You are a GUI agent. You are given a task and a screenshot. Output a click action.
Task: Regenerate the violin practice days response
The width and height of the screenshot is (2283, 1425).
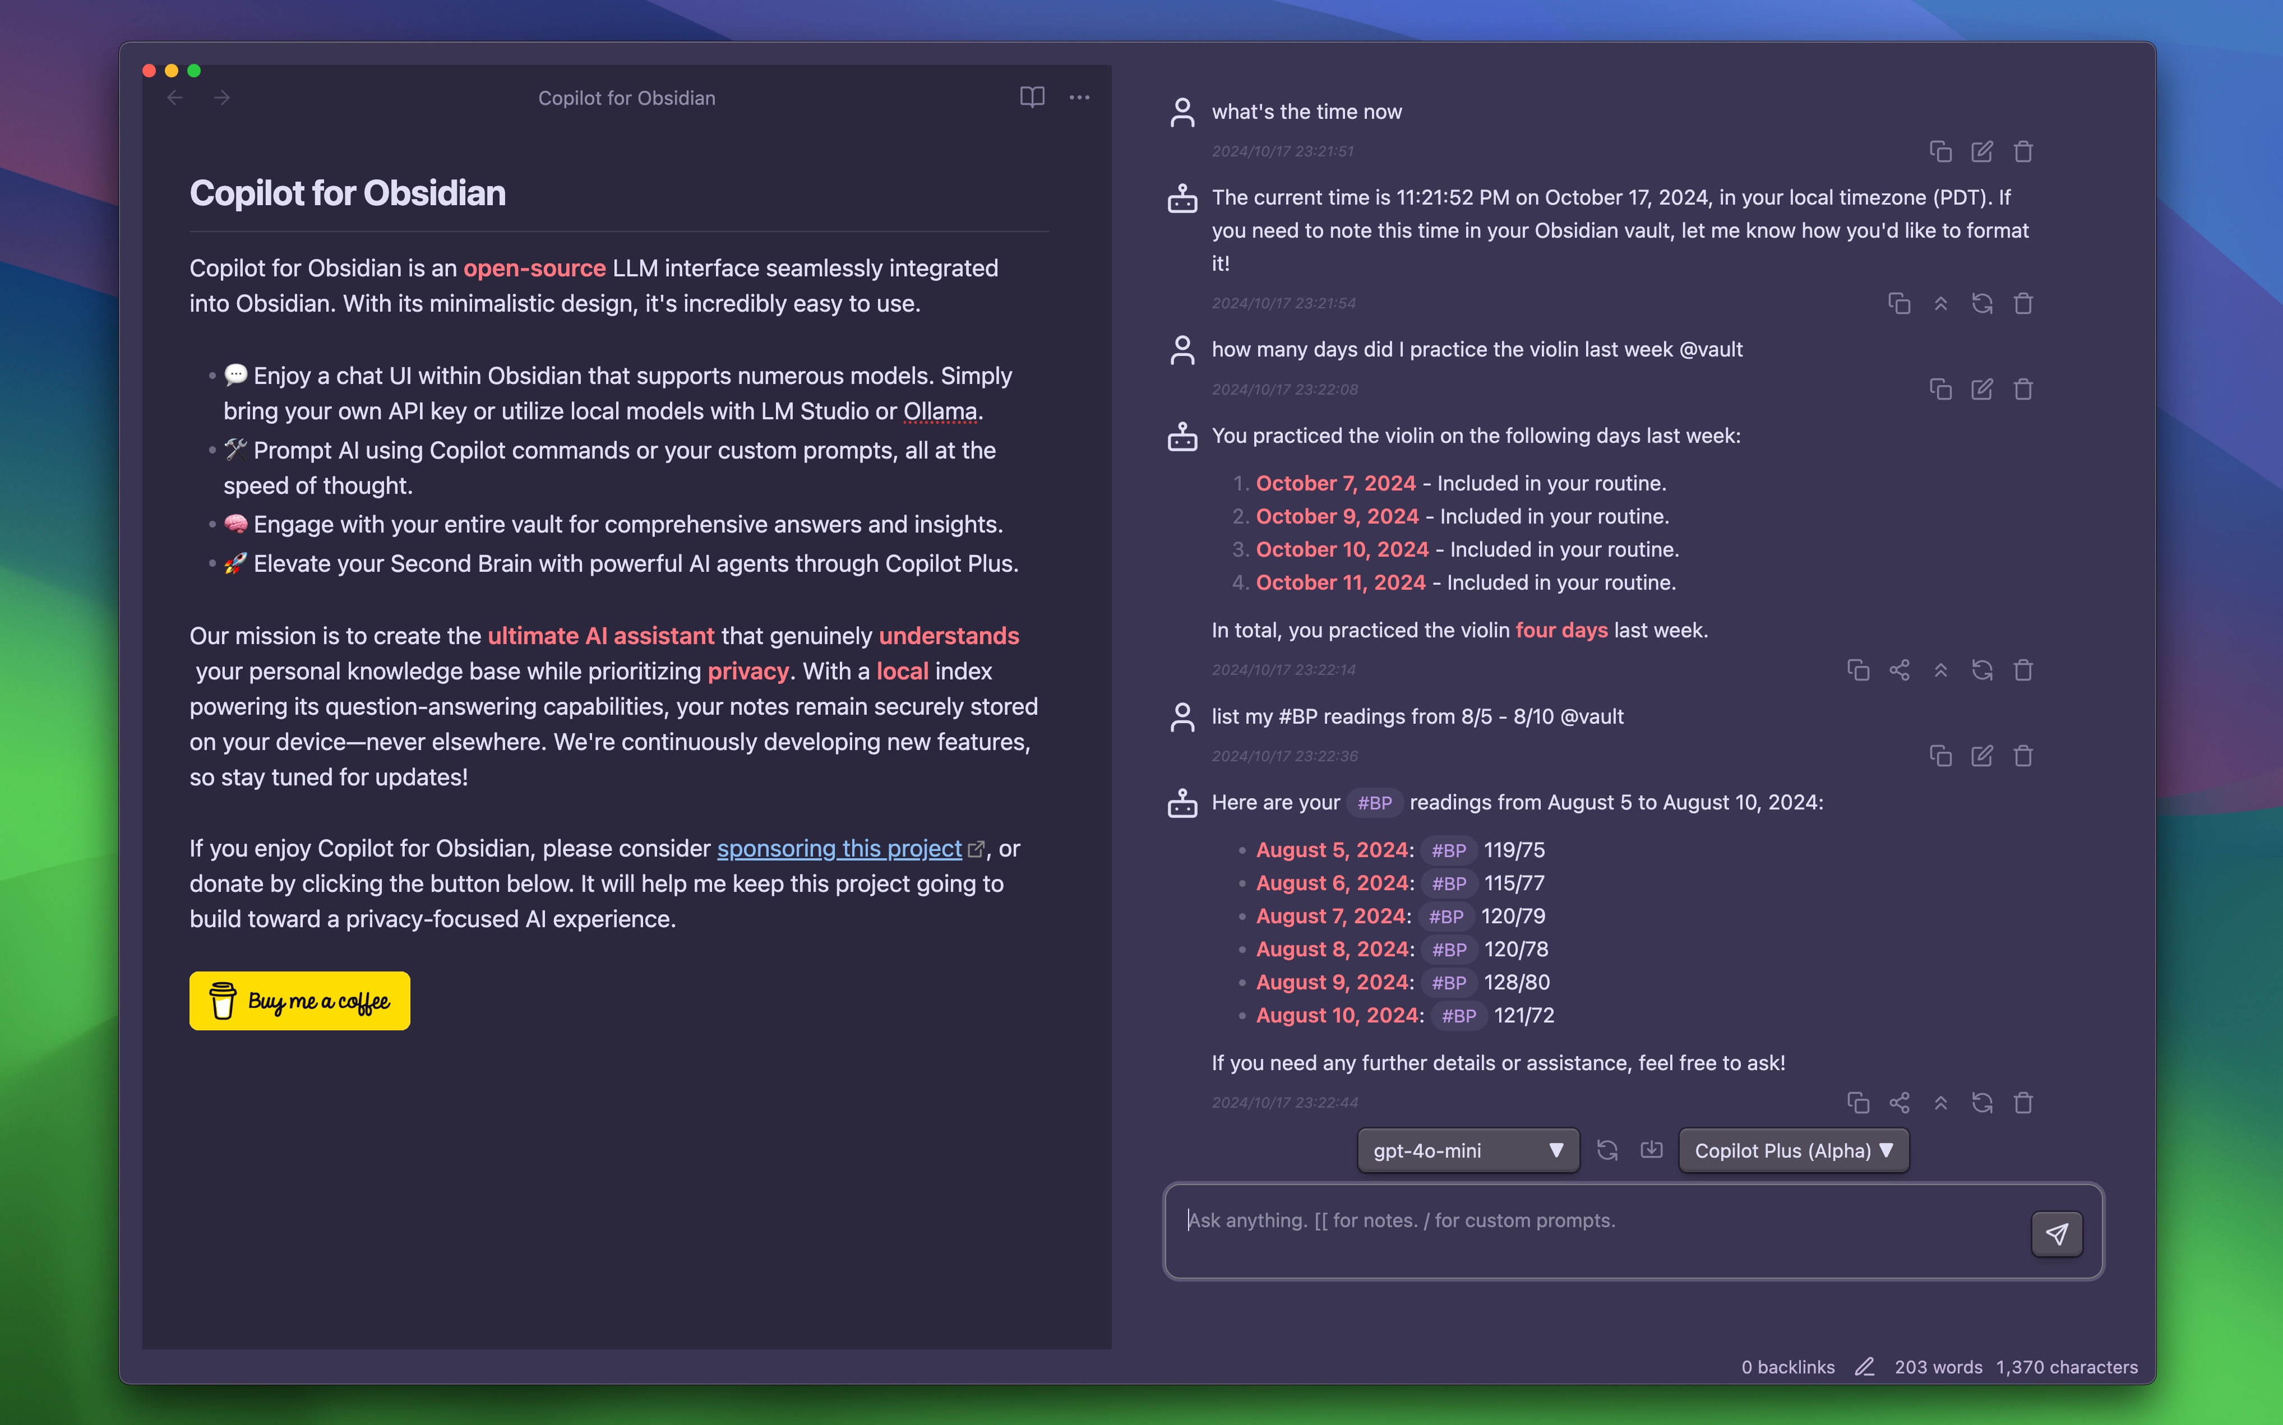coord(1981,670)
